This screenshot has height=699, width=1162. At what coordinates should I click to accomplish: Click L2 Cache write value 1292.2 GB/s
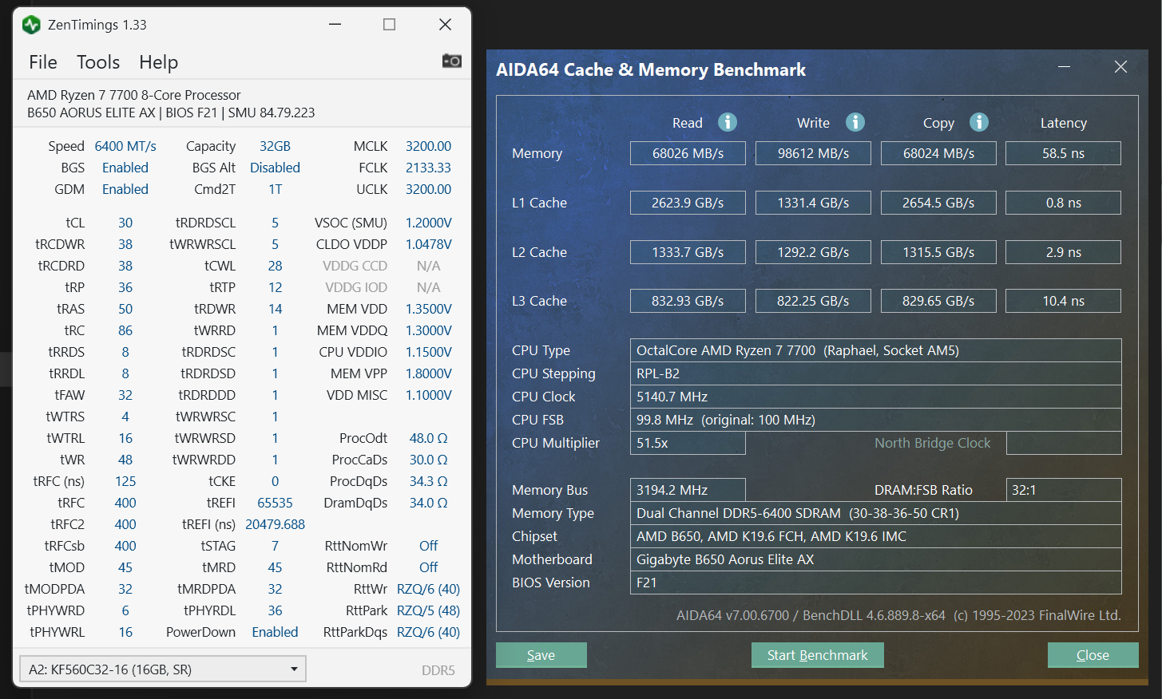pos(813,252)
